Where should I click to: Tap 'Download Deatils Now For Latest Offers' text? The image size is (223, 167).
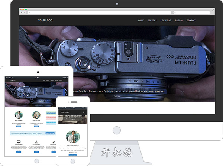[x=26, y=134]
